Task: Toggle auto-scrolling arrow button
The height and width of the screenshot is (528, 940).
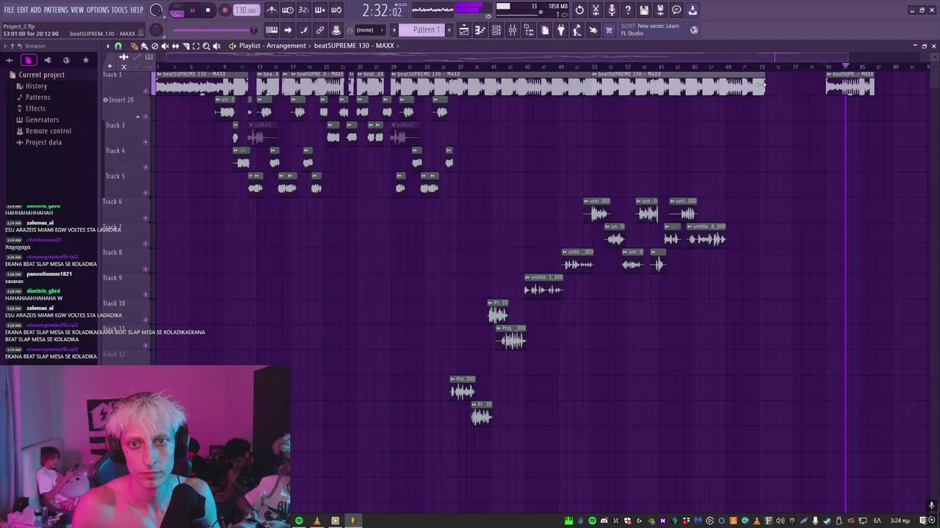Action: click(288, 30)
